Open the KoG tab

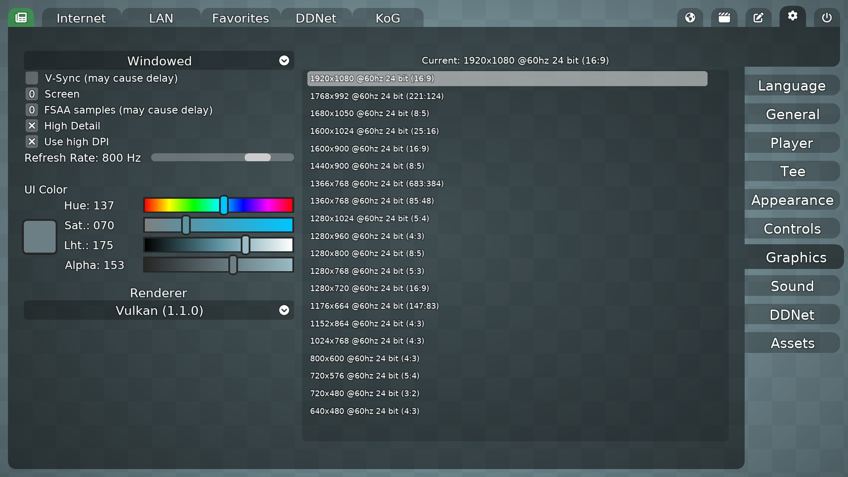pos(387,18)
